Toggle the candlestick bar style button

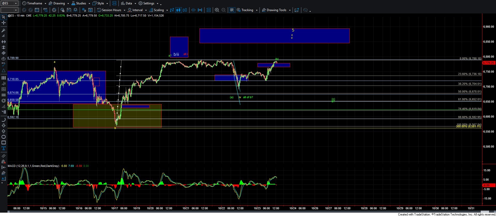click(x=178, y=10)
